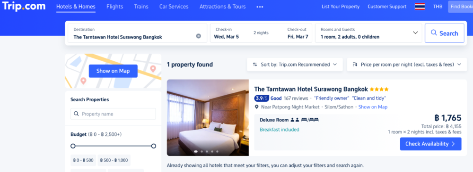Screen dimensions: 473x172
Task: Click the hotel room photo thumbnail
Action: pos(208,118)
